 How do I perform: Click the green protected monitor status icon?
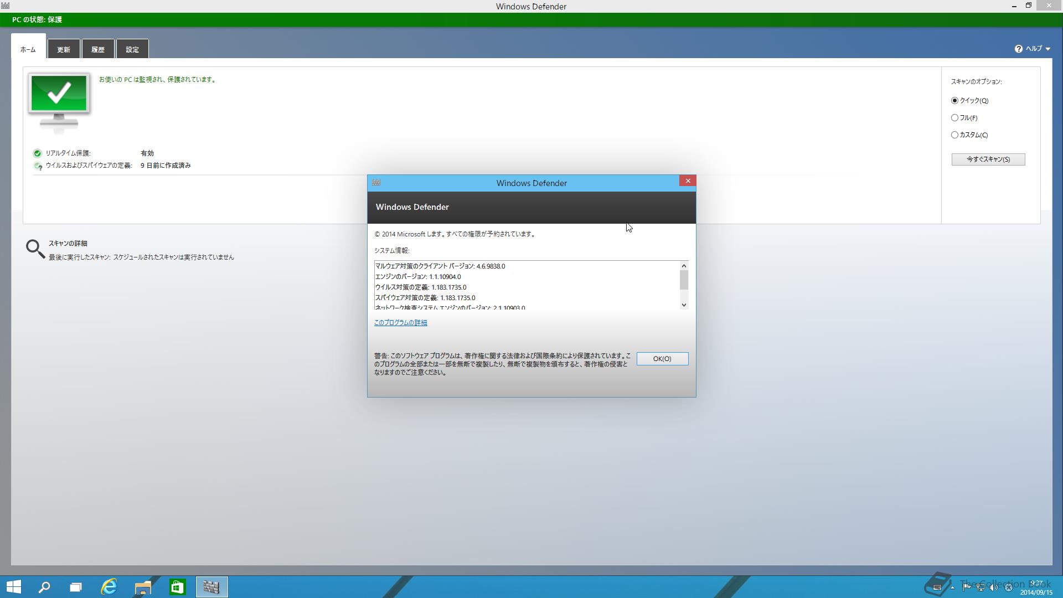tap(59, 103)
